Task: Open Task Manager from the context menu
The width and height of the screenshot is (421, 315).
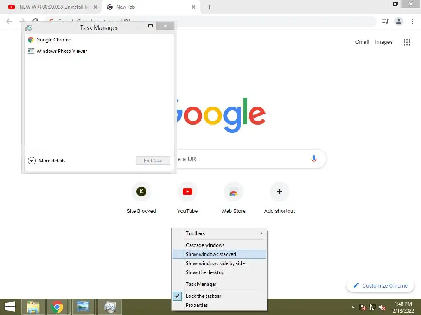Action: click(x=220, y=284)
